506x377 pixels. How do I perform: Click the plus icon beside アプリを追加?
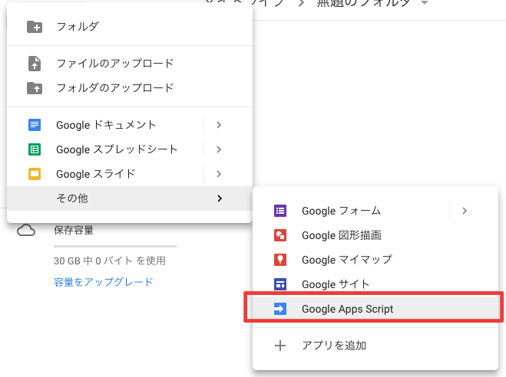[280, 346]
